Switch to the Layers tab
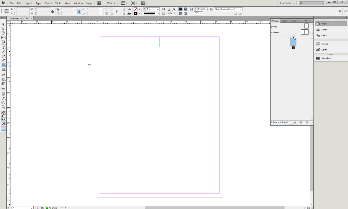The width and height of the screenshot is (348, 209). coord(284,21)
